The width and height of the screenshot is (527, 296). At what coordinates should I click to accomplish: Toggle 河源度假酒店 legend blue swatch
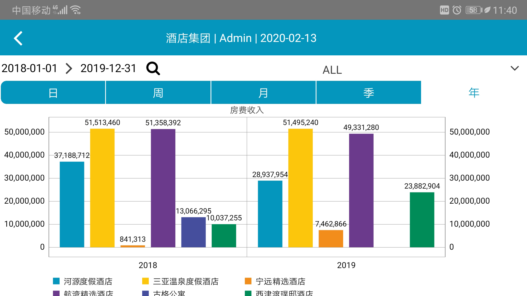coord(56,281)
